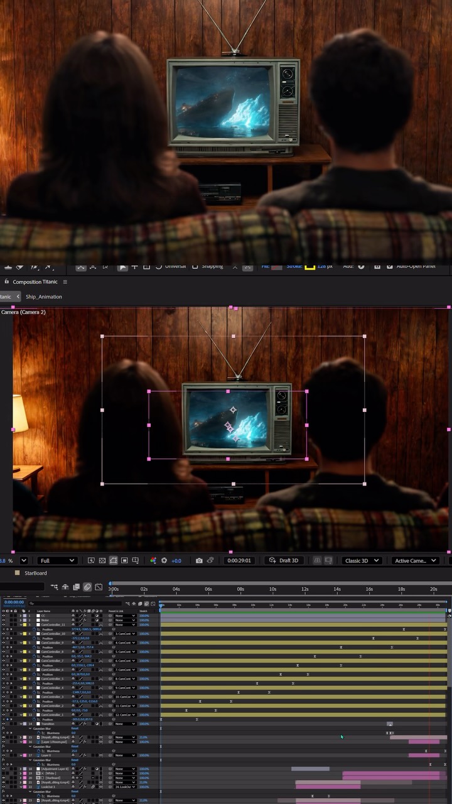Open Ship_Animation in the composition breadcrumb
Viewport: 452px width, 804px height.
[44, 296]
